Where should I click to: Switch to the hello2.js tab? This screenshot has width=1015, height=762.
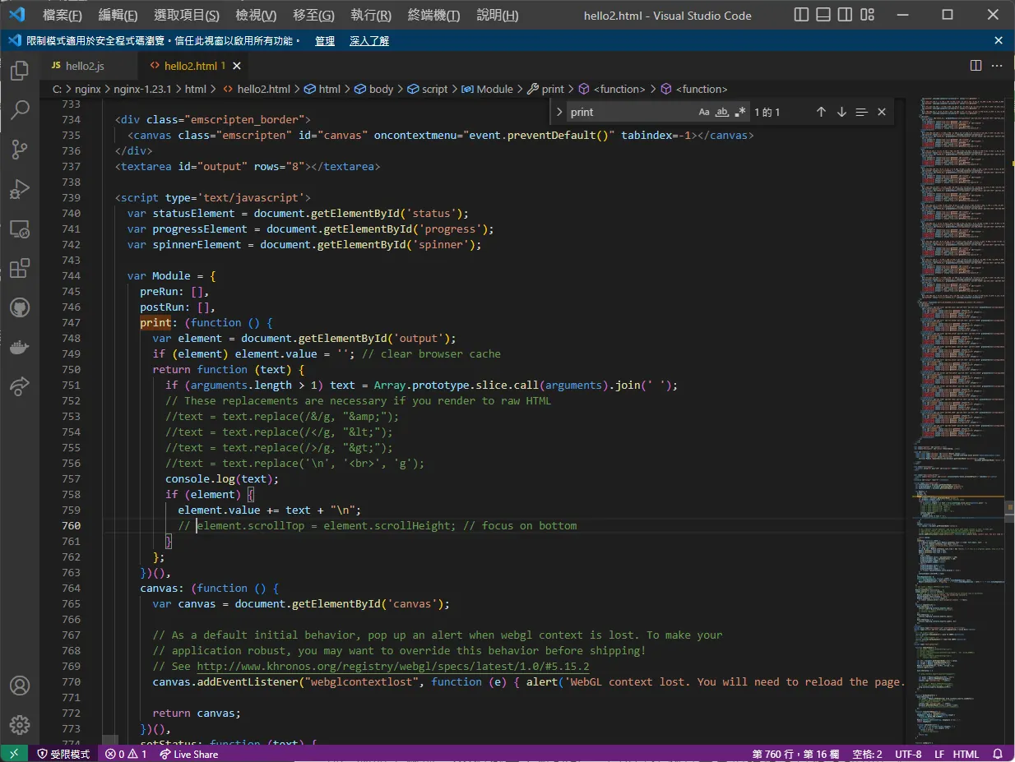point(76,66)
